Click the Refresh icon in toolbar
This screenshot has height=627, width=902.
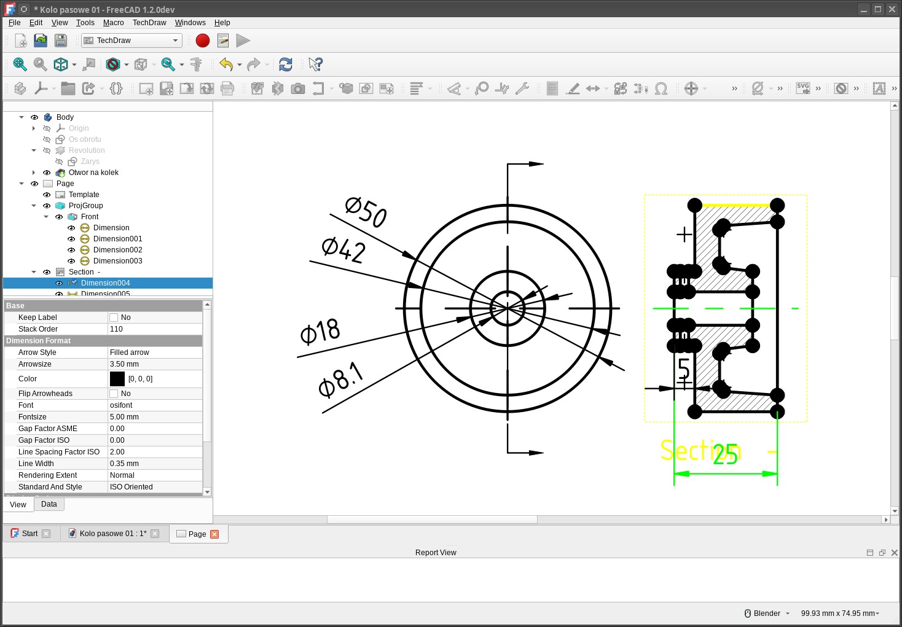[x=286, y=64]
